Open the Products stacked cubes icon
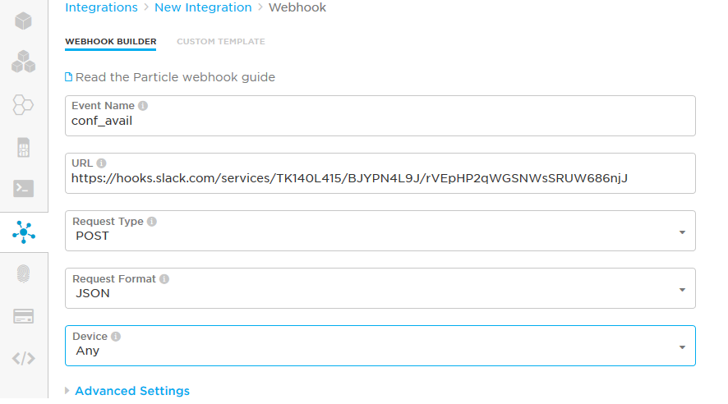Viewport: 728px width, 404px height. click(x=24, y=62)
